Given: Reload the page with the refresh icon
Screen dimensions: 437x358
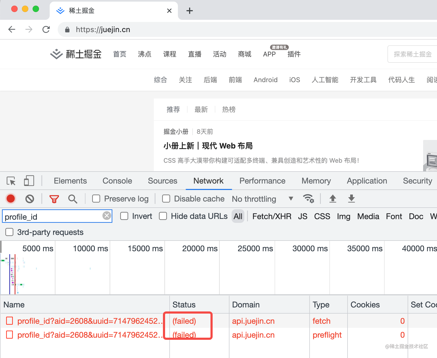Looking at the screenshot, I should [x=46, y=29].
